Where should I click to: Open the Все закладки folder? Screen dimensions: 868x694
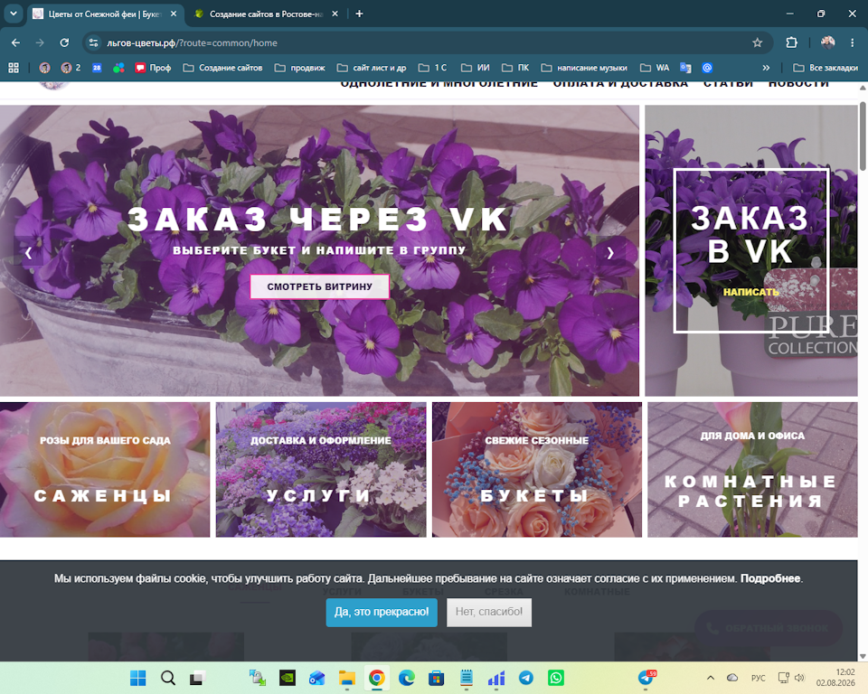click(x=826, y=68)
